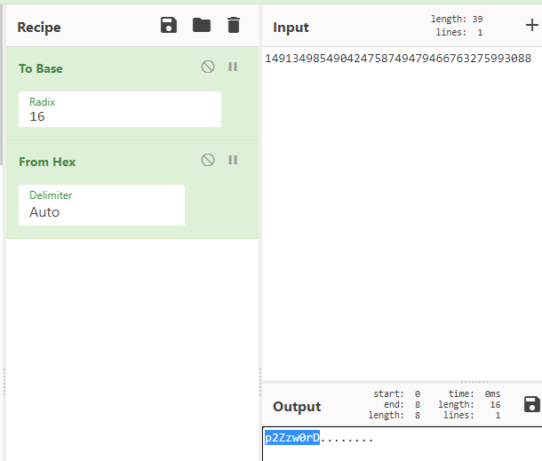Click the highlighted p2Zzw0rD output text
This screenshot has width=542, height=461.
point(291,438)
